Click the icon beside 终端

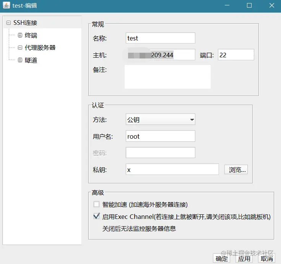(20, 35)
